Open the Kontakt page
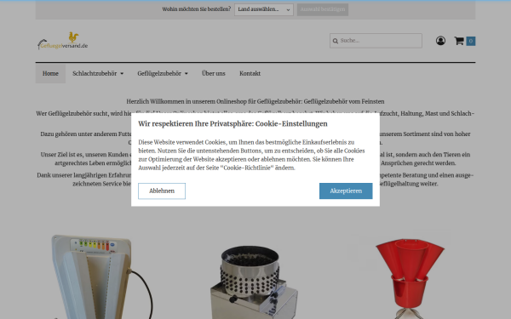This screenshot has width=511, height=319. 250,73
